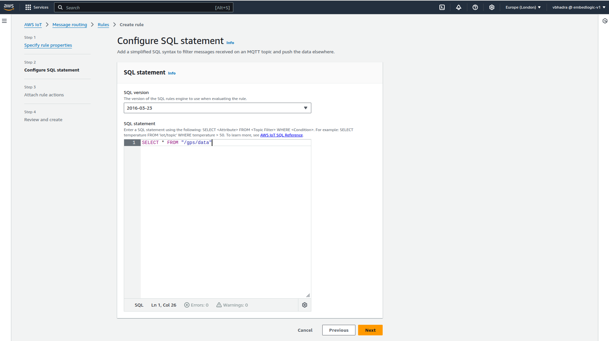Click the Previous button

[339, 330]
